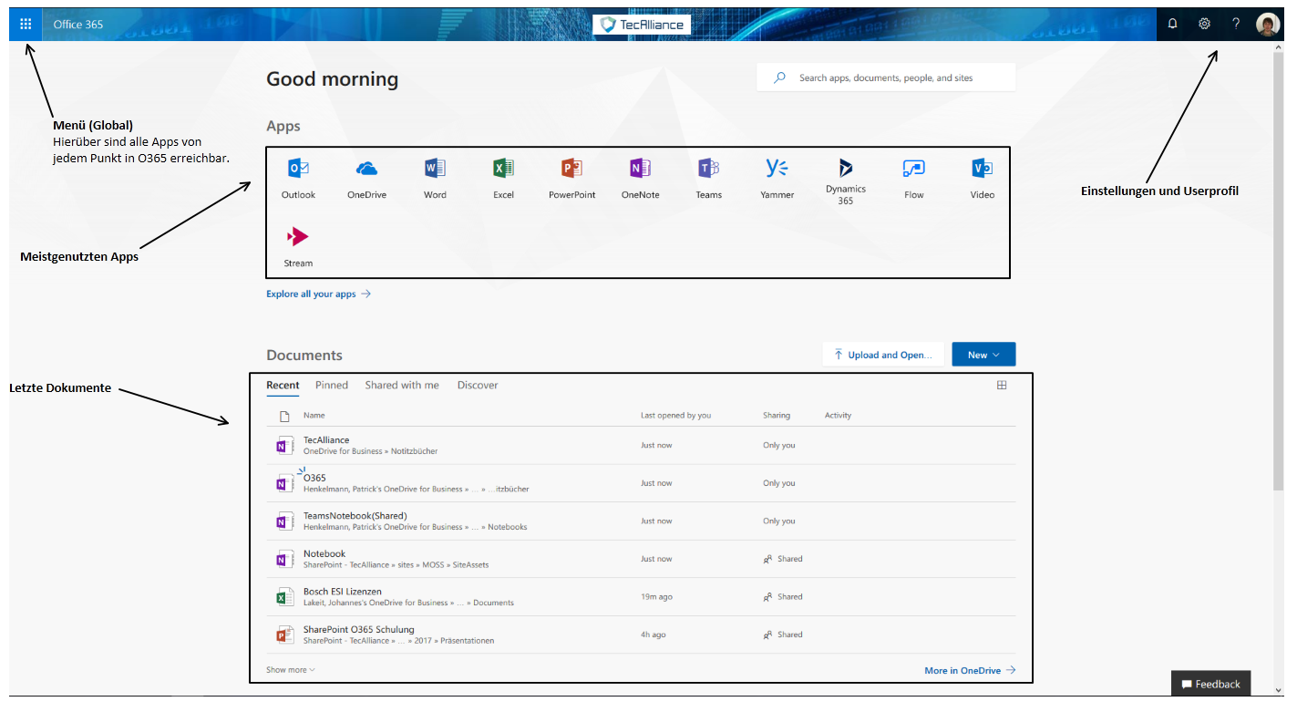
Task: Select the Discover tab
Action: [x=478, y=386]
